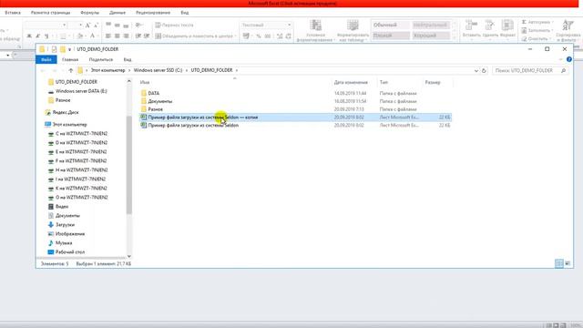Toggle Bold formatting in Excel ribbon

pos(29,36)
